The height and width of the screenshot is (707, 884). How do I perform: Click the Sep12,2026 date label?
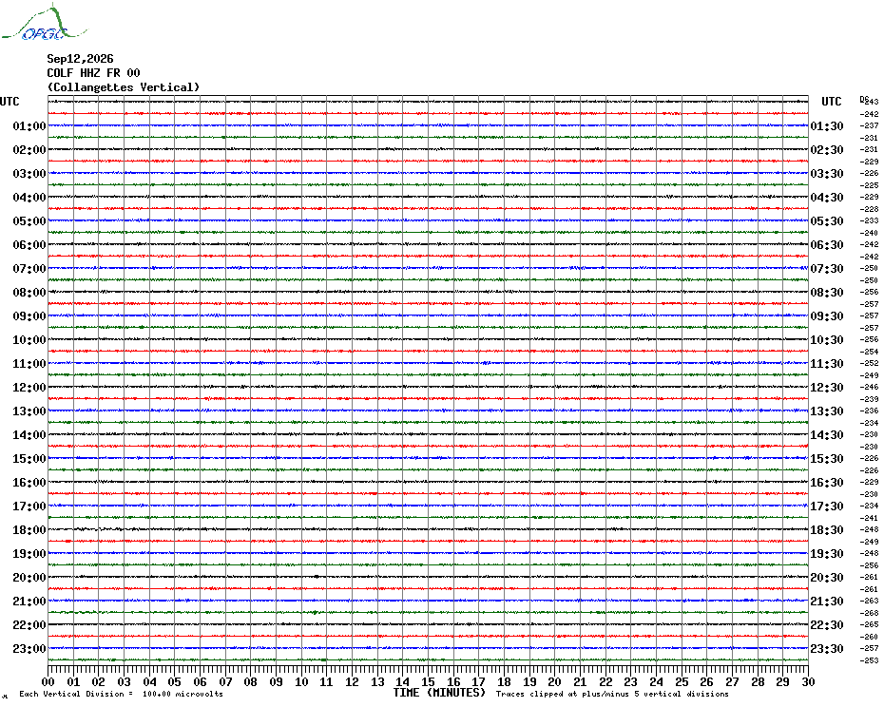point(80,59)
